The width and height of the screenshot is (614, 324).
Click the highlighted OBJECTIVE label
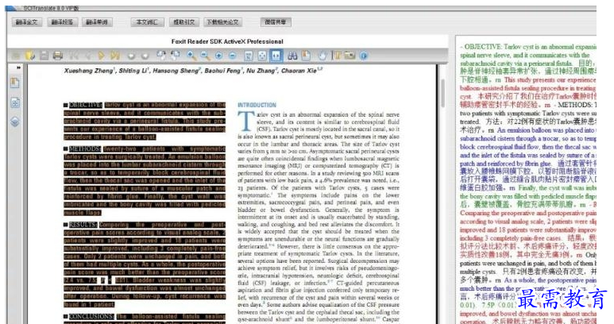[x=85, y=105]
